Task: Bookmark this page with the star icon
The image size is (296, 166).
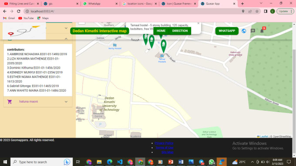Action: click(x=257, y=11)
